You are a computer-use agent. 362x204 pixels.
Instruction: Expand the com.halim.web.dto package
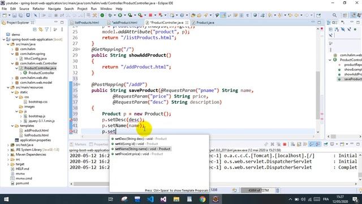click(12, 78)
